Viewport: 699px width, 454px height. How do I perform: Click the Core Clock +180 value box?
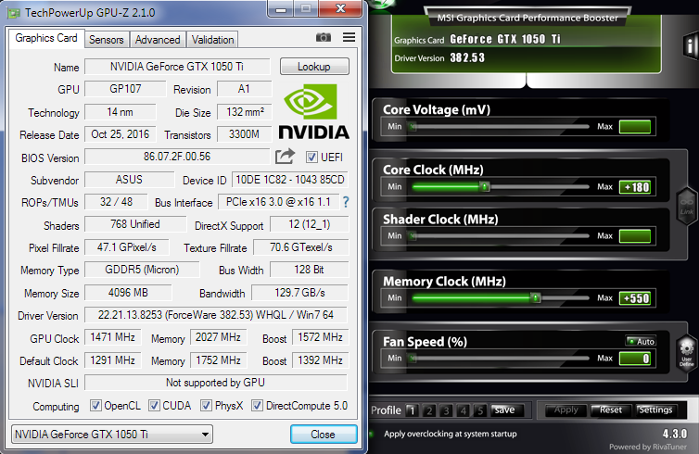[635, 187]
